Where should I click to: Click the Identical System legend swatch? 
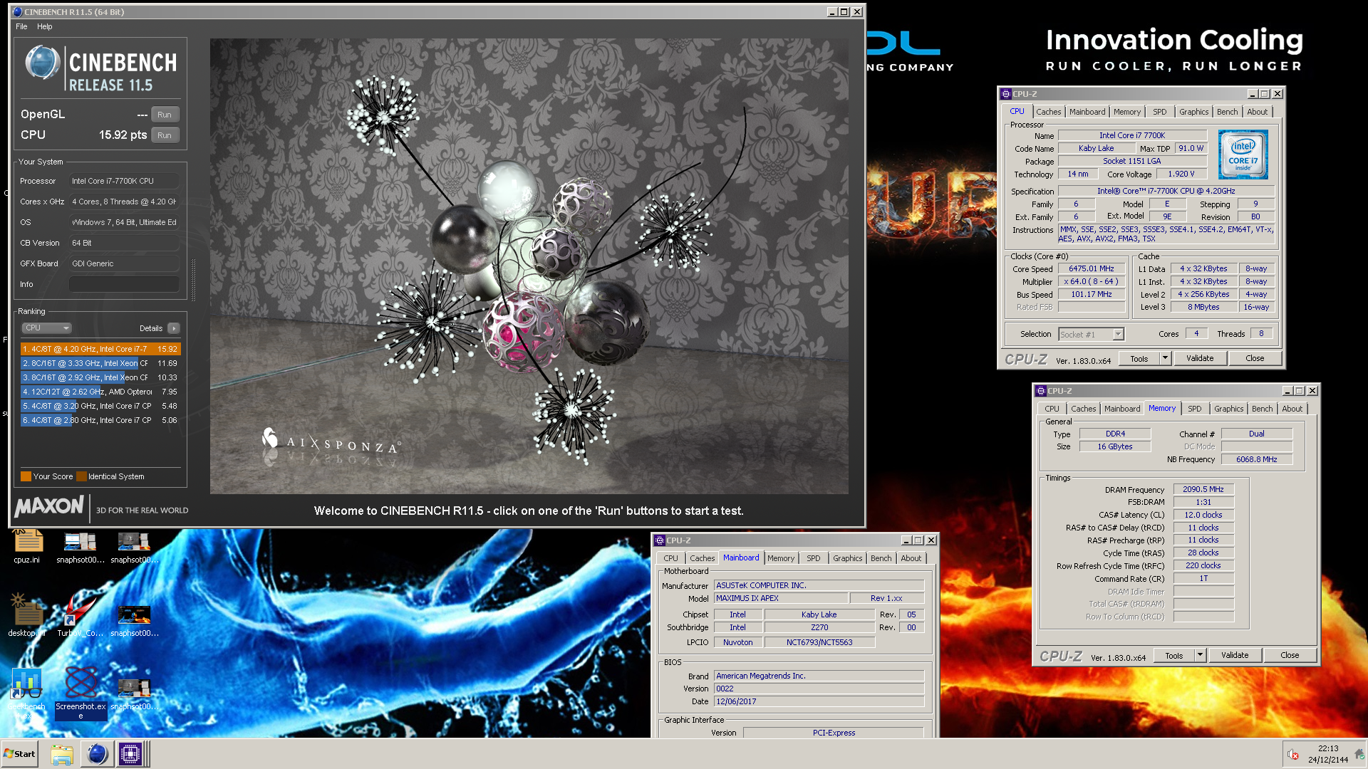tap(82, 476)
